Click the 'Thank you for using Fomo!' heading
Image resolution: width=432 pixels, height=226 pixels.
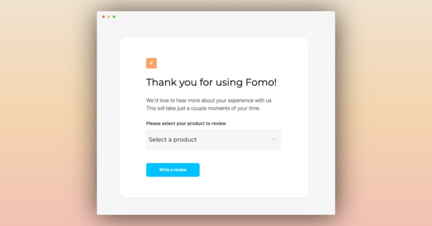(211, 83)
